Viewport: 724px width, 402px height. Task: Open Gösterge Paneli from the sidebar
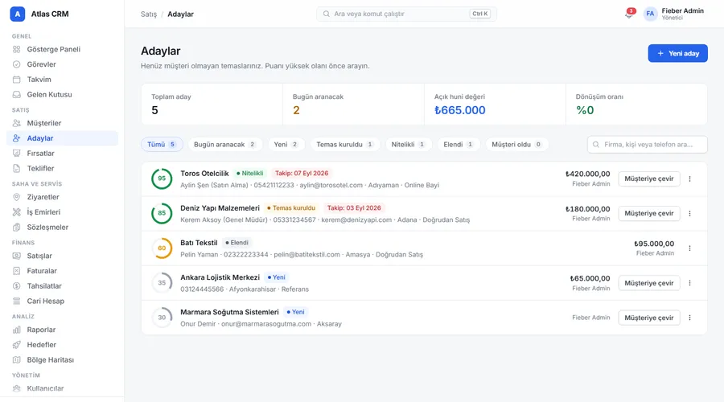[62, 49]
